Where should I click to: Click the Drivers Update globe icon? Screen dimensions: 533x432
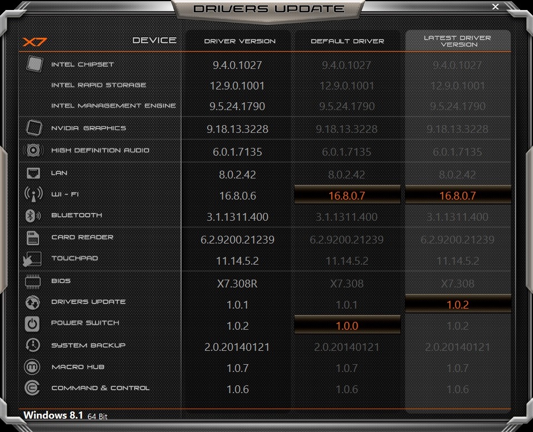[33, 302]
